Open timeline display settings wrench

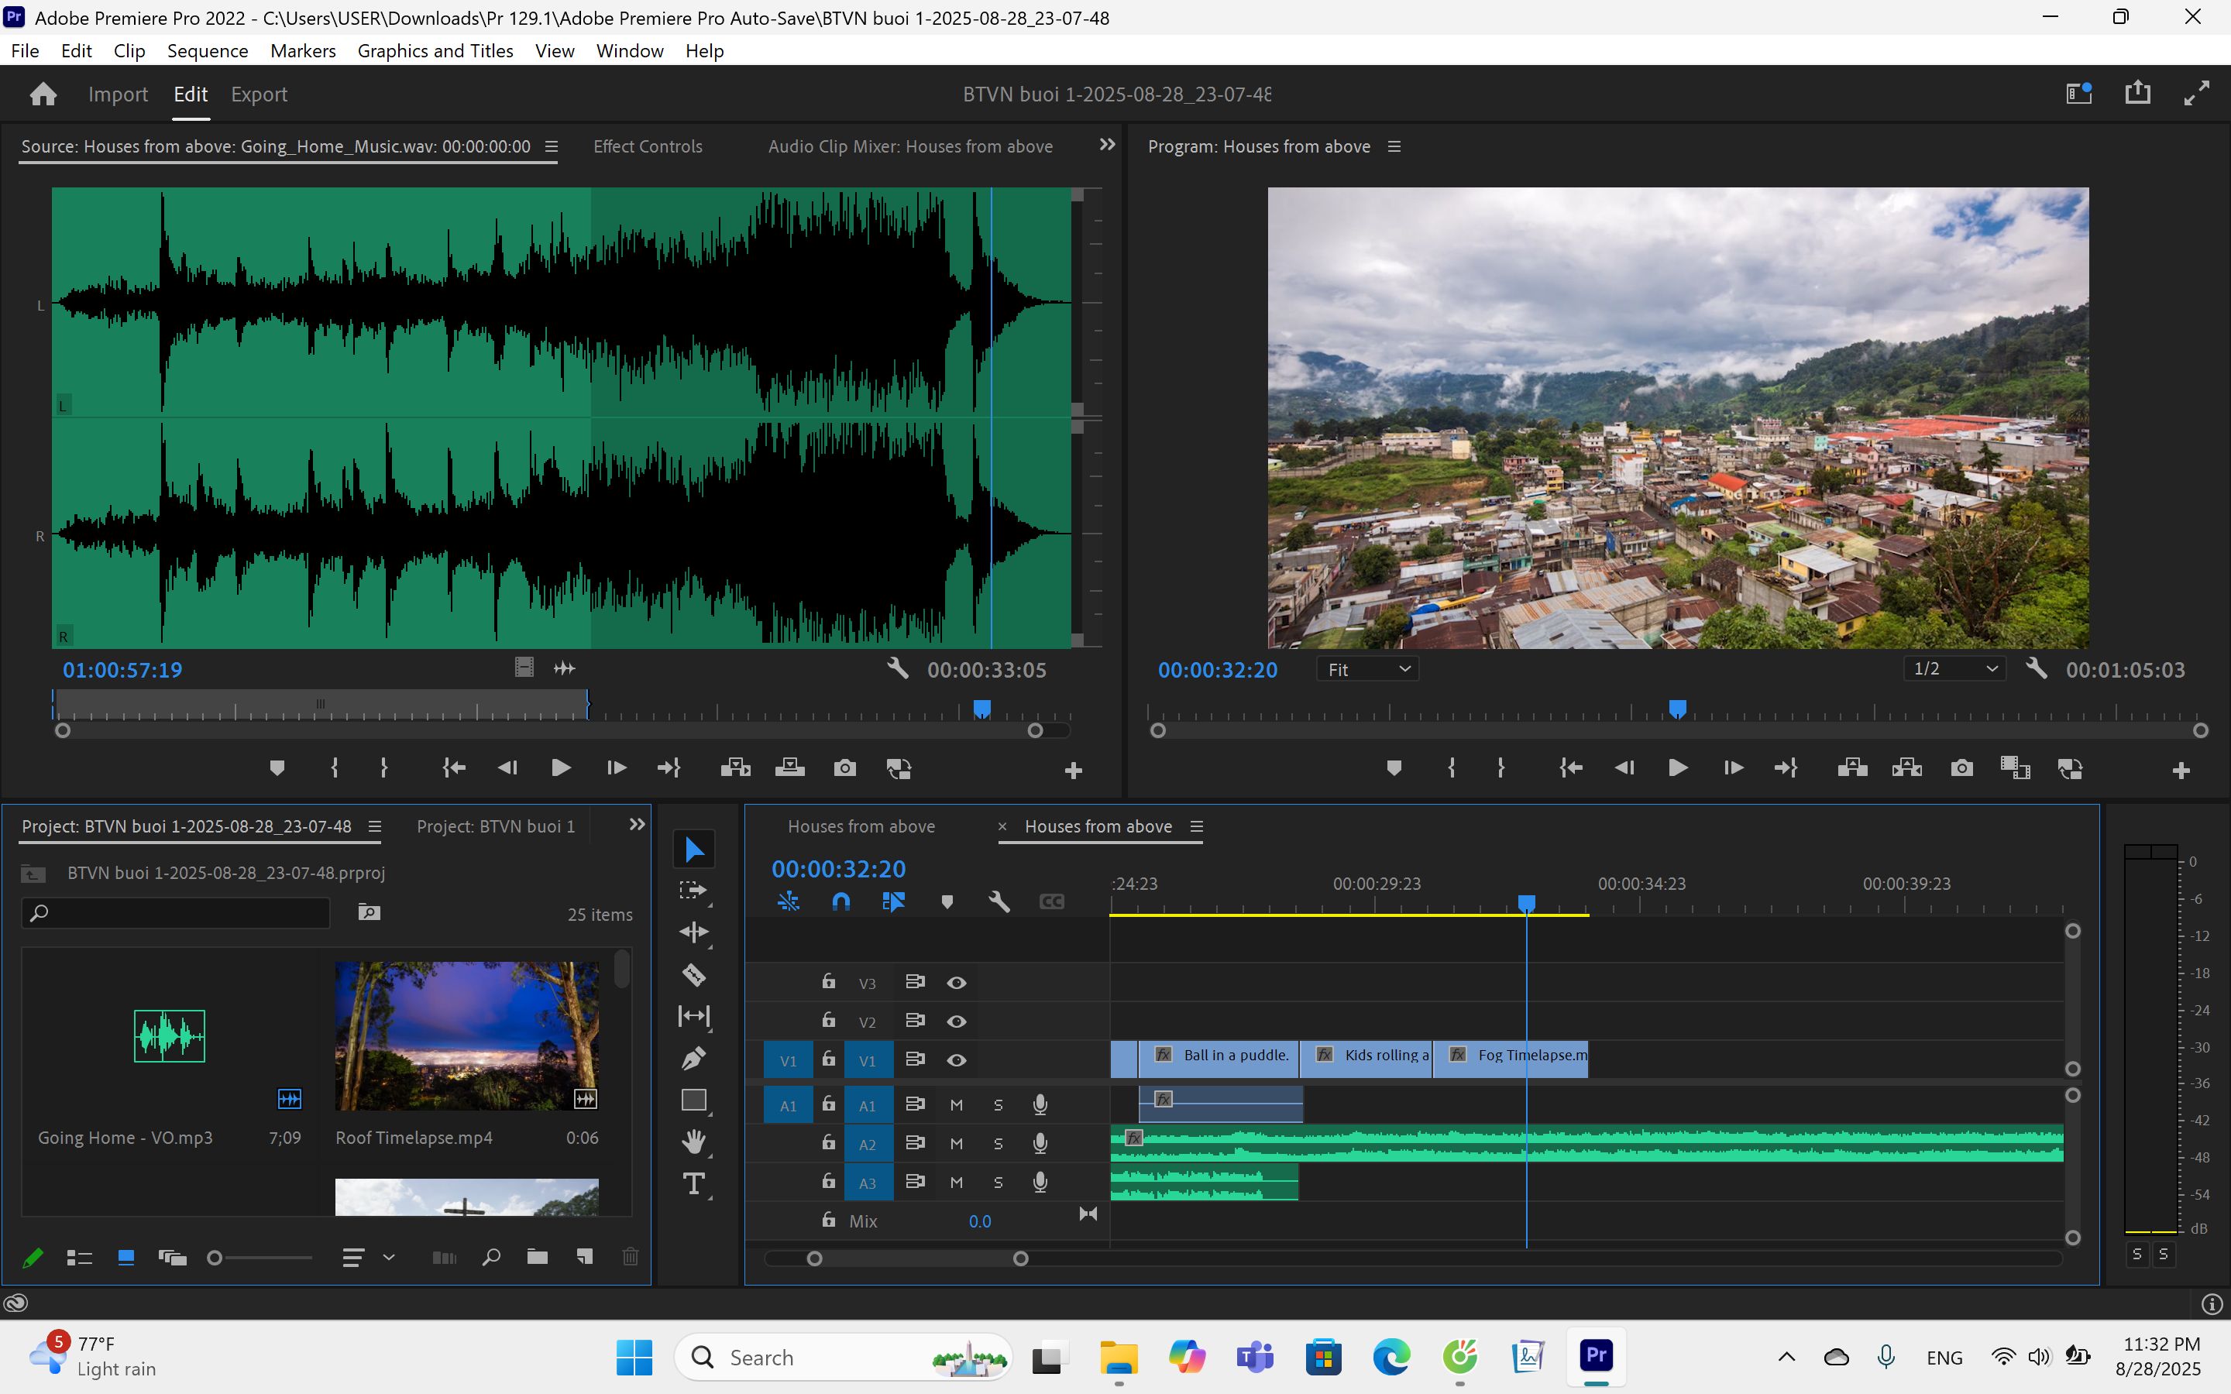pyautogui.click(x=999, y=901)
